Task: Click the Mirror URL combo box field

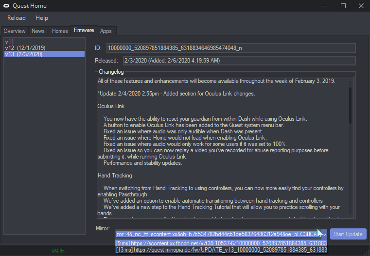Action: pos(218,234)
